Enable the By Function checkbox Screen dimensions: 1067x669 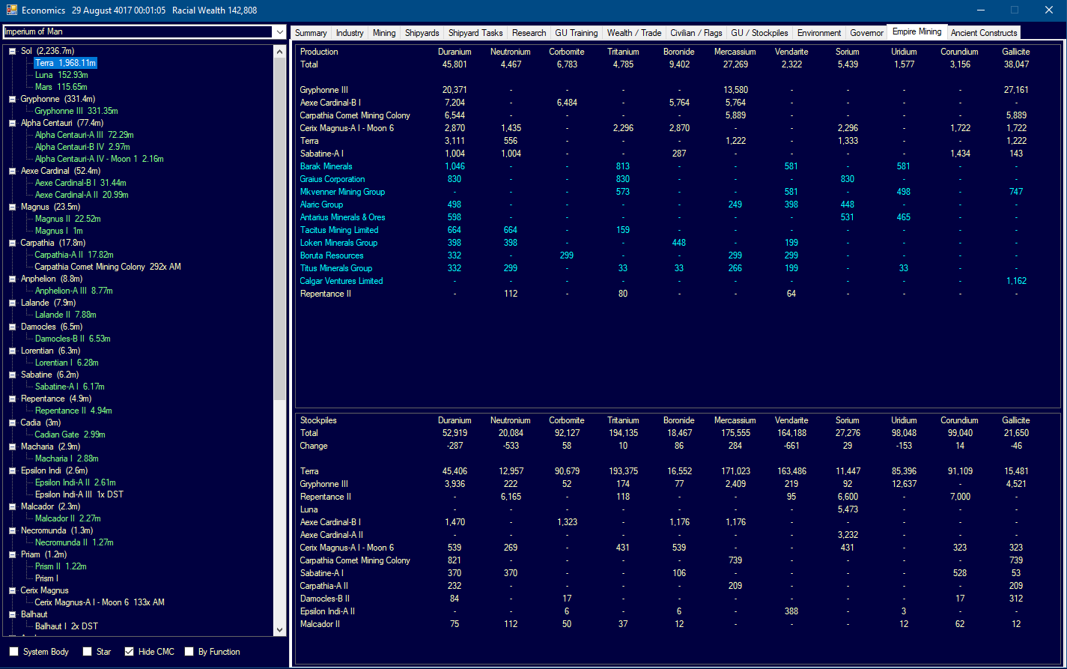tap(189, 652)
